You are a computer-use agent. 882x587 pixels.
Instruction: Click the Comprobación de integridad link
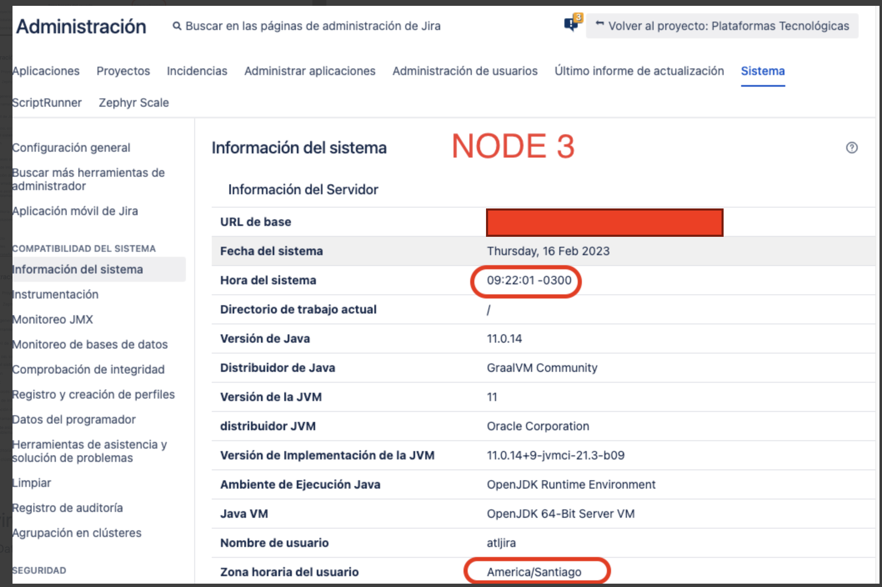pos(88,369)
